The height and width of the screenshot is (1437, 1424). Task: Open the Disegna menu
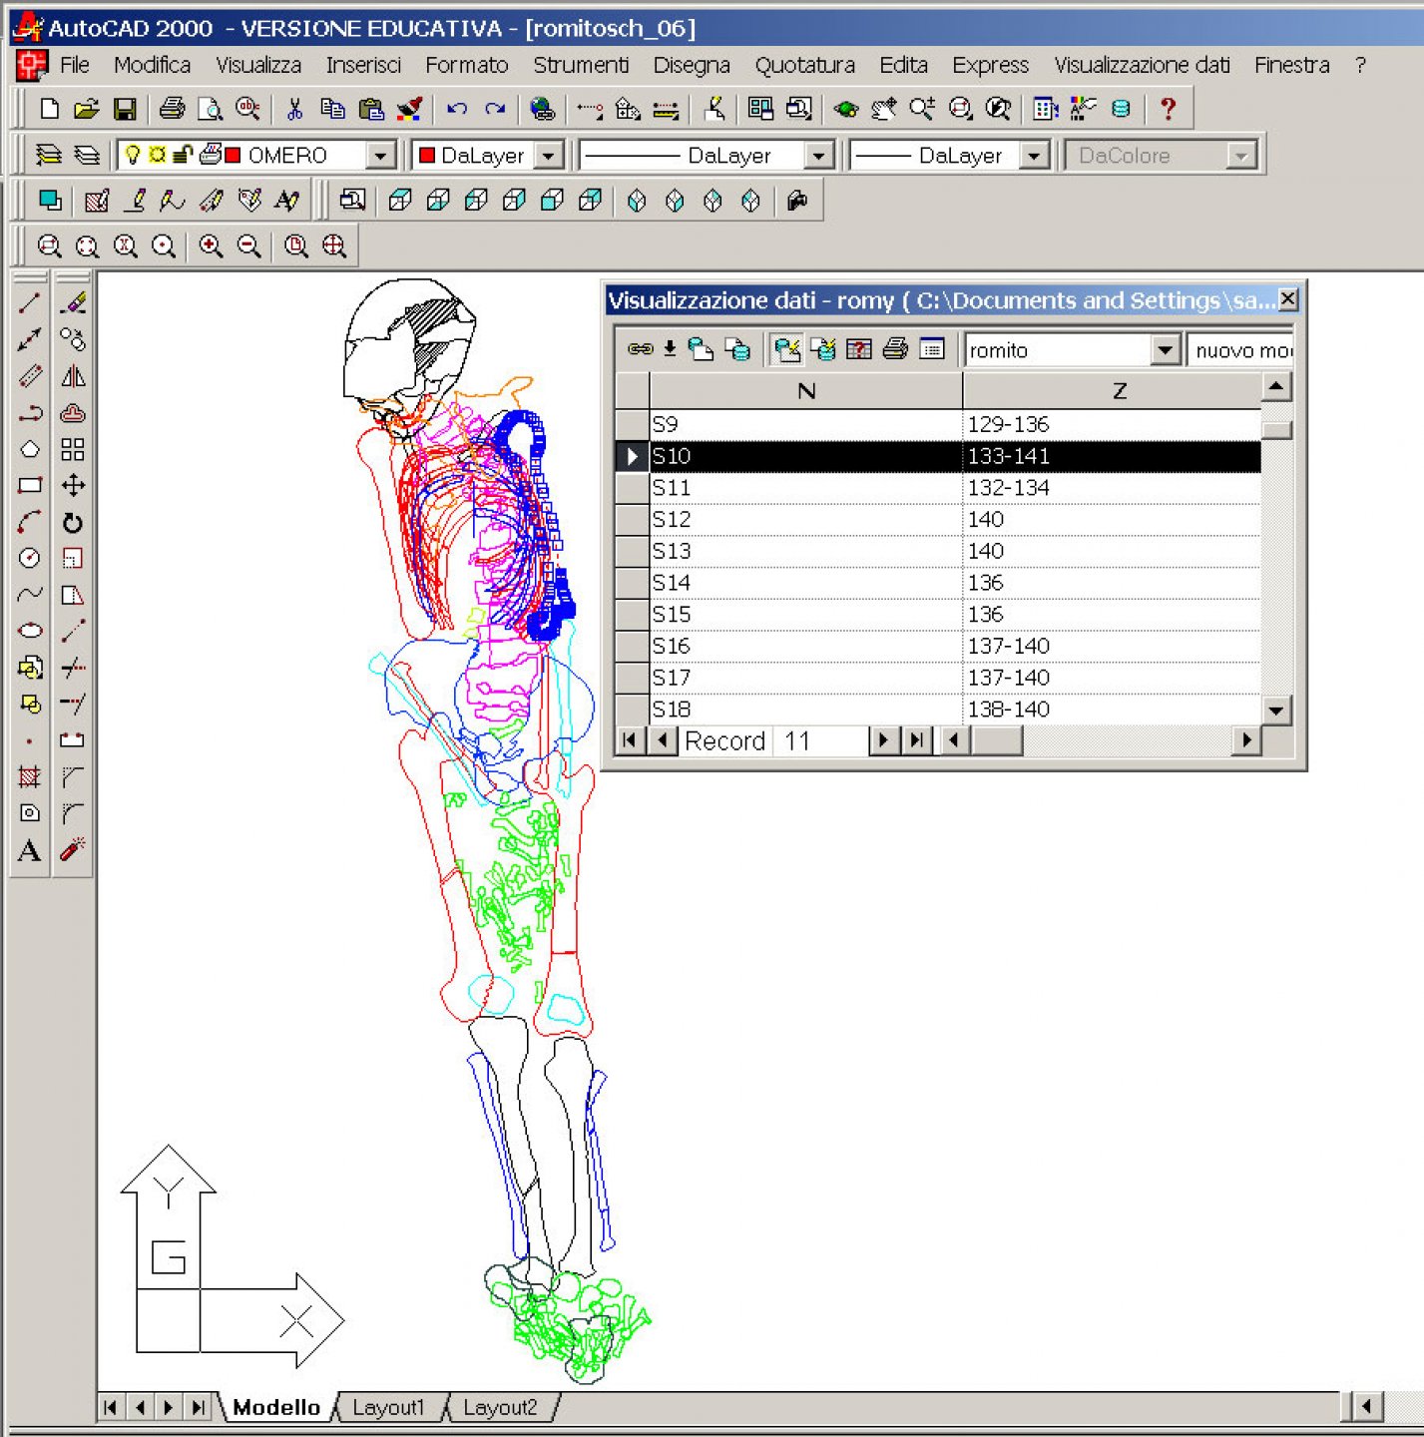pos(692,65)
